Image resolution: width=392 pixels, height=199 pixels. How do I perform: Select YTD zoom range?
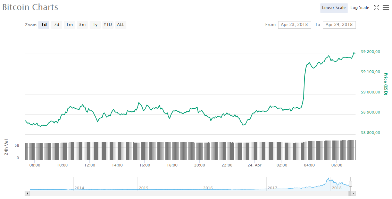click(108, 25)
